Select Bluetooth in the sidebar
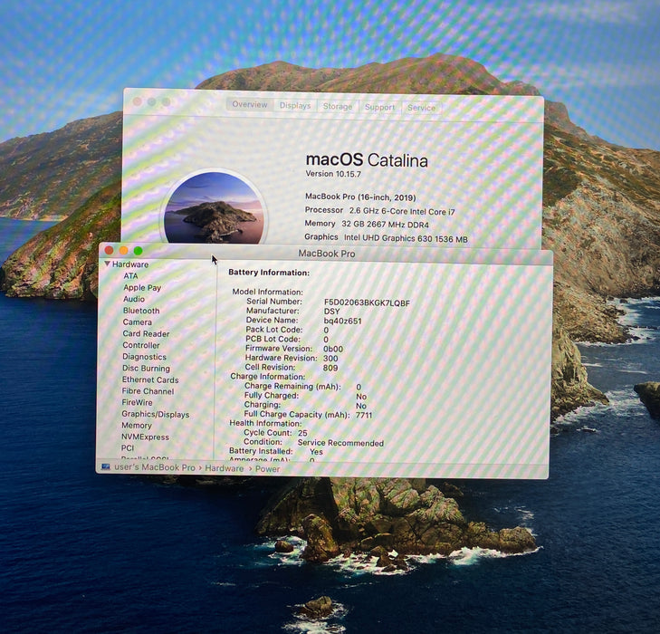The image size is (660, 634). click(x=141, y=311)
